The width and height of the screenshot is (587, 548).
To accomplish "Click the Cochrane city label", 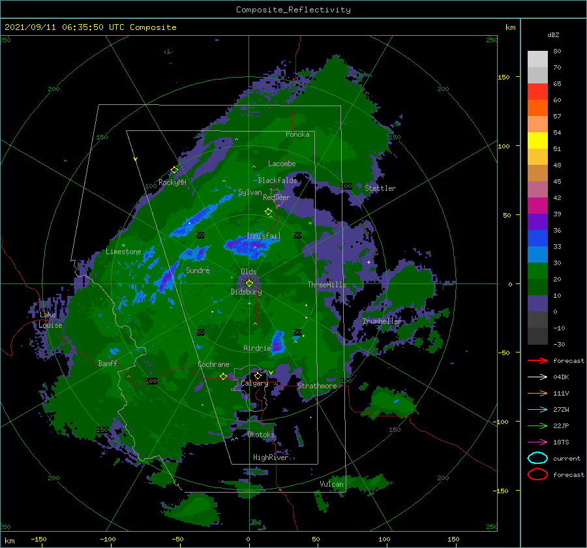I will point(213,364).
